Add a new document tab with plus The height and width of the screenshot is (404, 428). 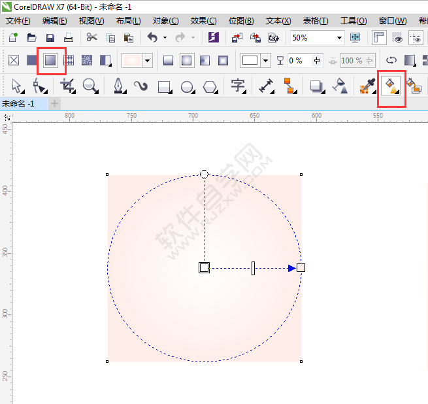click(x=55, y=103)
